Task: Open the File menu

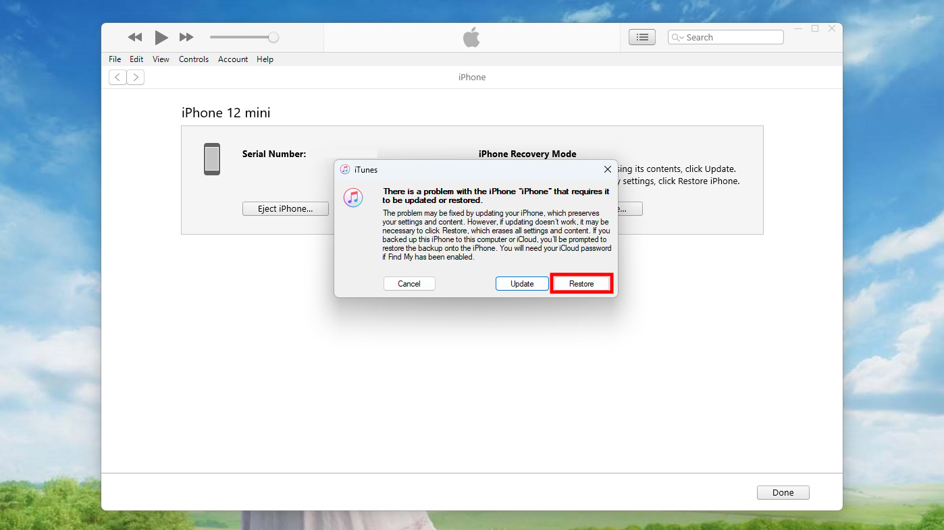Action: (x=115, y=59)
